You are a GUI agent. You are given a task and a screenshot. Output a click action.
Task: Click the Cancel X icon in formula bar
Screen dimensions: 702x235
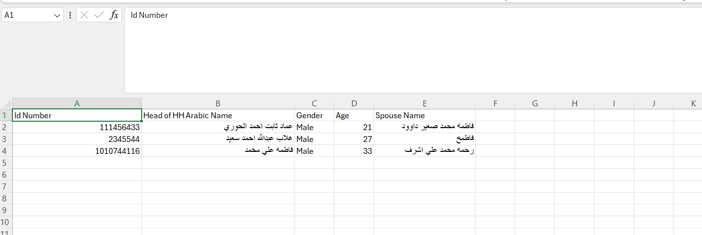coord(84,15)
